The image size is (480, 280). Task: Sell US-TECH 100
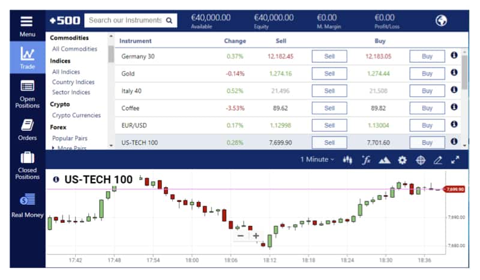click(x=329, y=142)
